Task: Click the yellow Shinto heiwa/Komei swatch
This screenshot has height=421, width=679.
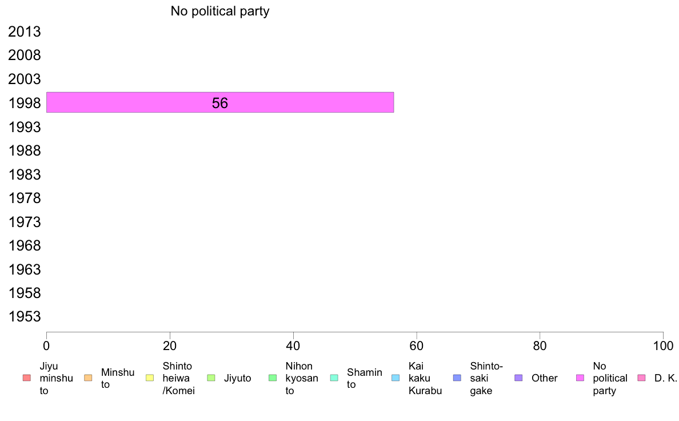Action: click(x=150, y=378)
